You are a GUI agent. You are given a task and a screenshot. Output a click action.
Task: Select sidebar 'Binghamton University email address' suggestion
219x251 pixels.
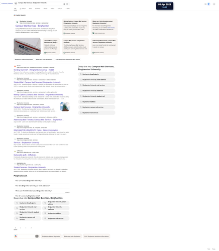pyautogui.click(x=96, y=80)
